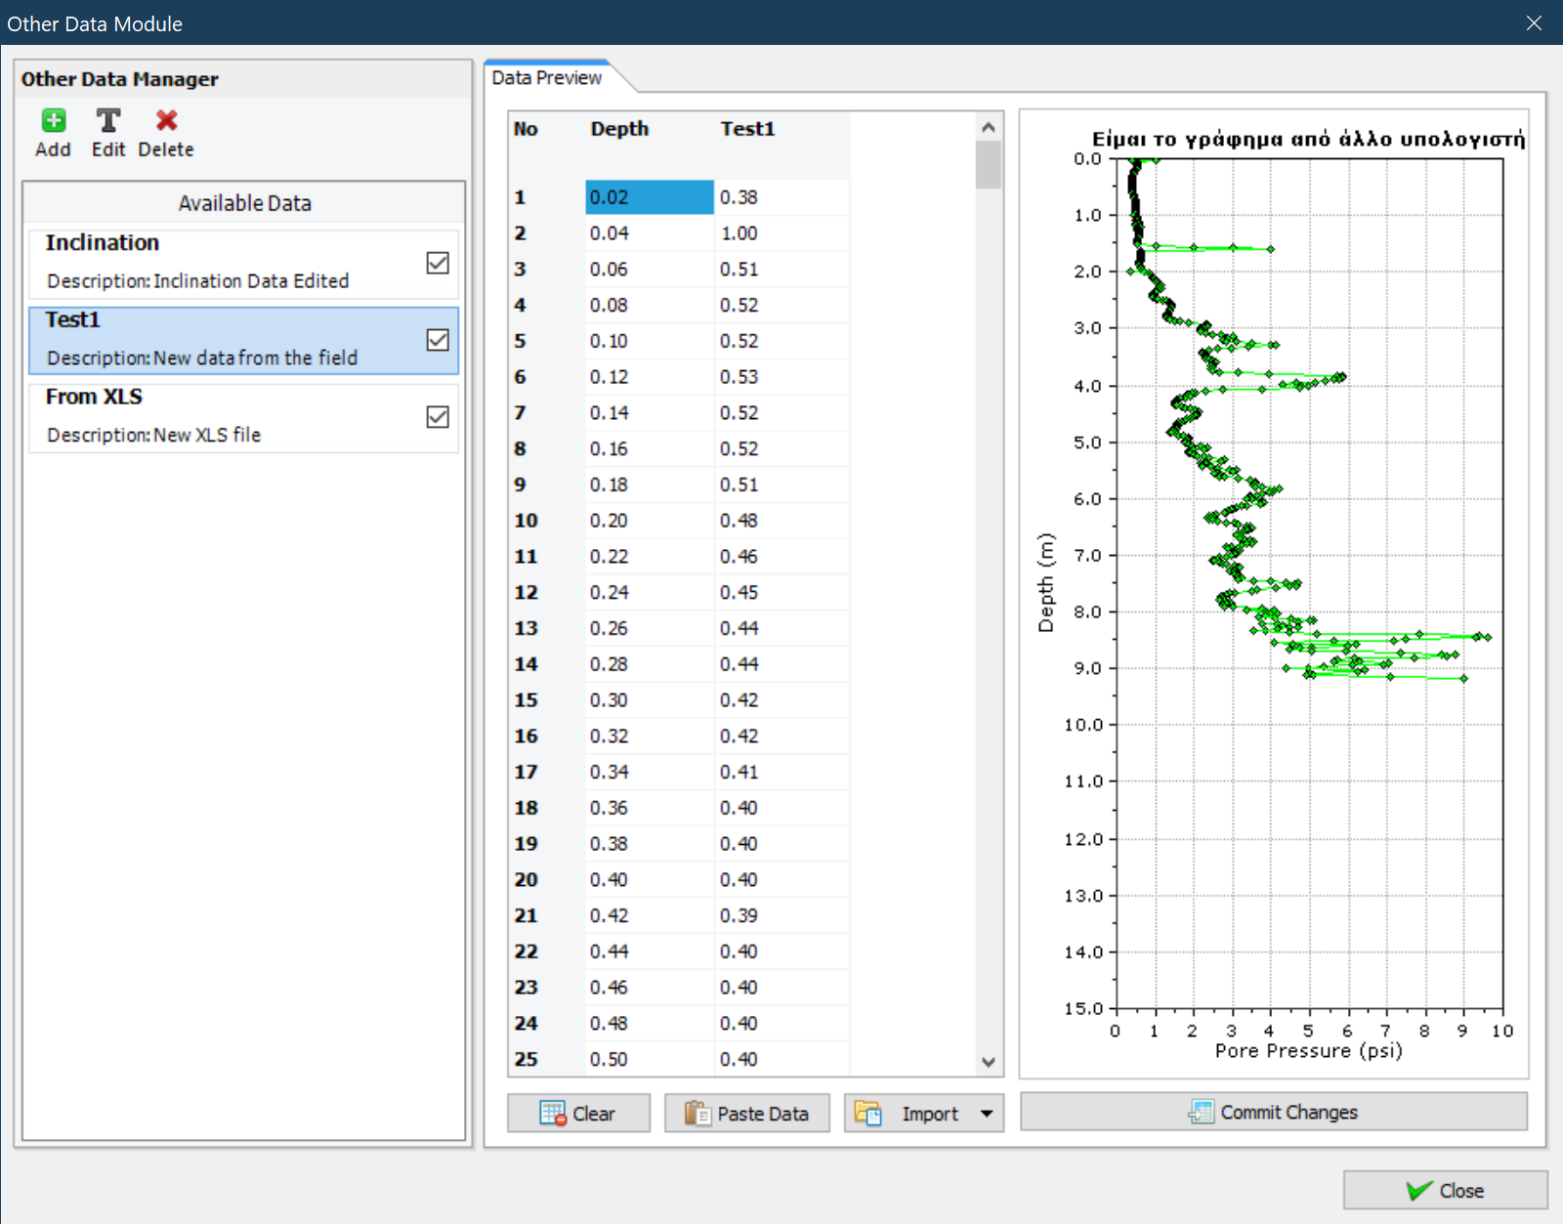The width and height of the screenshot is (1563, 1224).
Task: Disable the From XLS checkbox
Action: click(x=438, y=417)
